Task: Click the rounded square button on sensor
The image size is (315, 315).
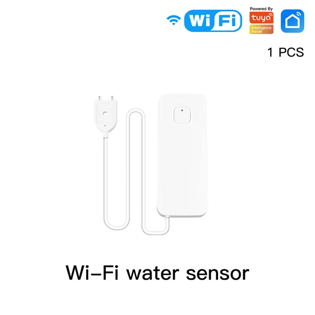Action: click(182, 115)
